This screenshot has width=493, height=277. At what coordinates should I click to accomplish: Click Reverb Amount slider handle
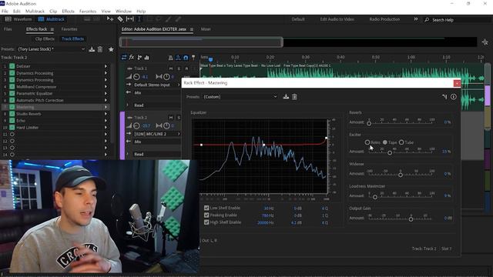click(369, 123)
